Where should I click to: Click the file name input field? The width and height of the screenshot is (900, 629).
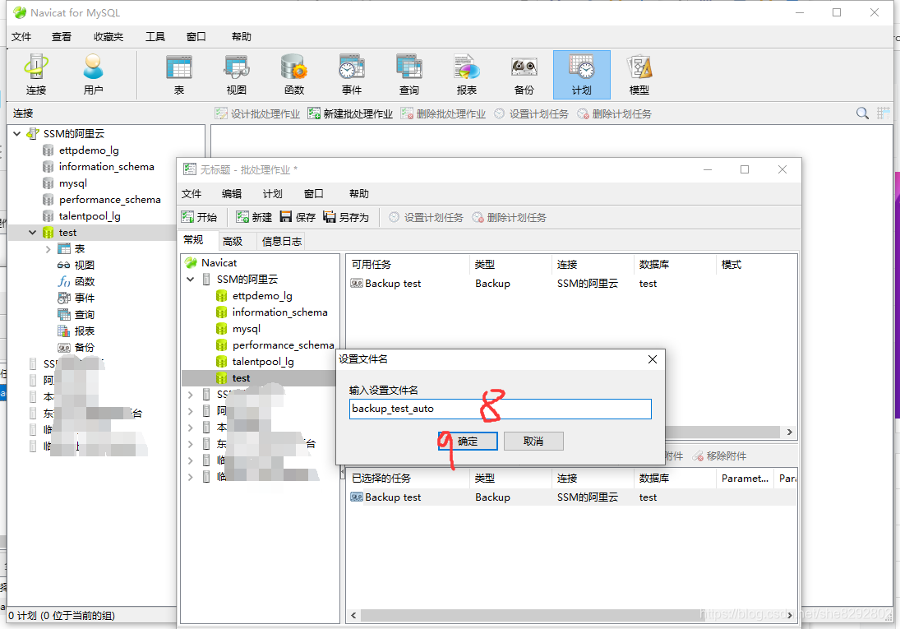[500, 409]
